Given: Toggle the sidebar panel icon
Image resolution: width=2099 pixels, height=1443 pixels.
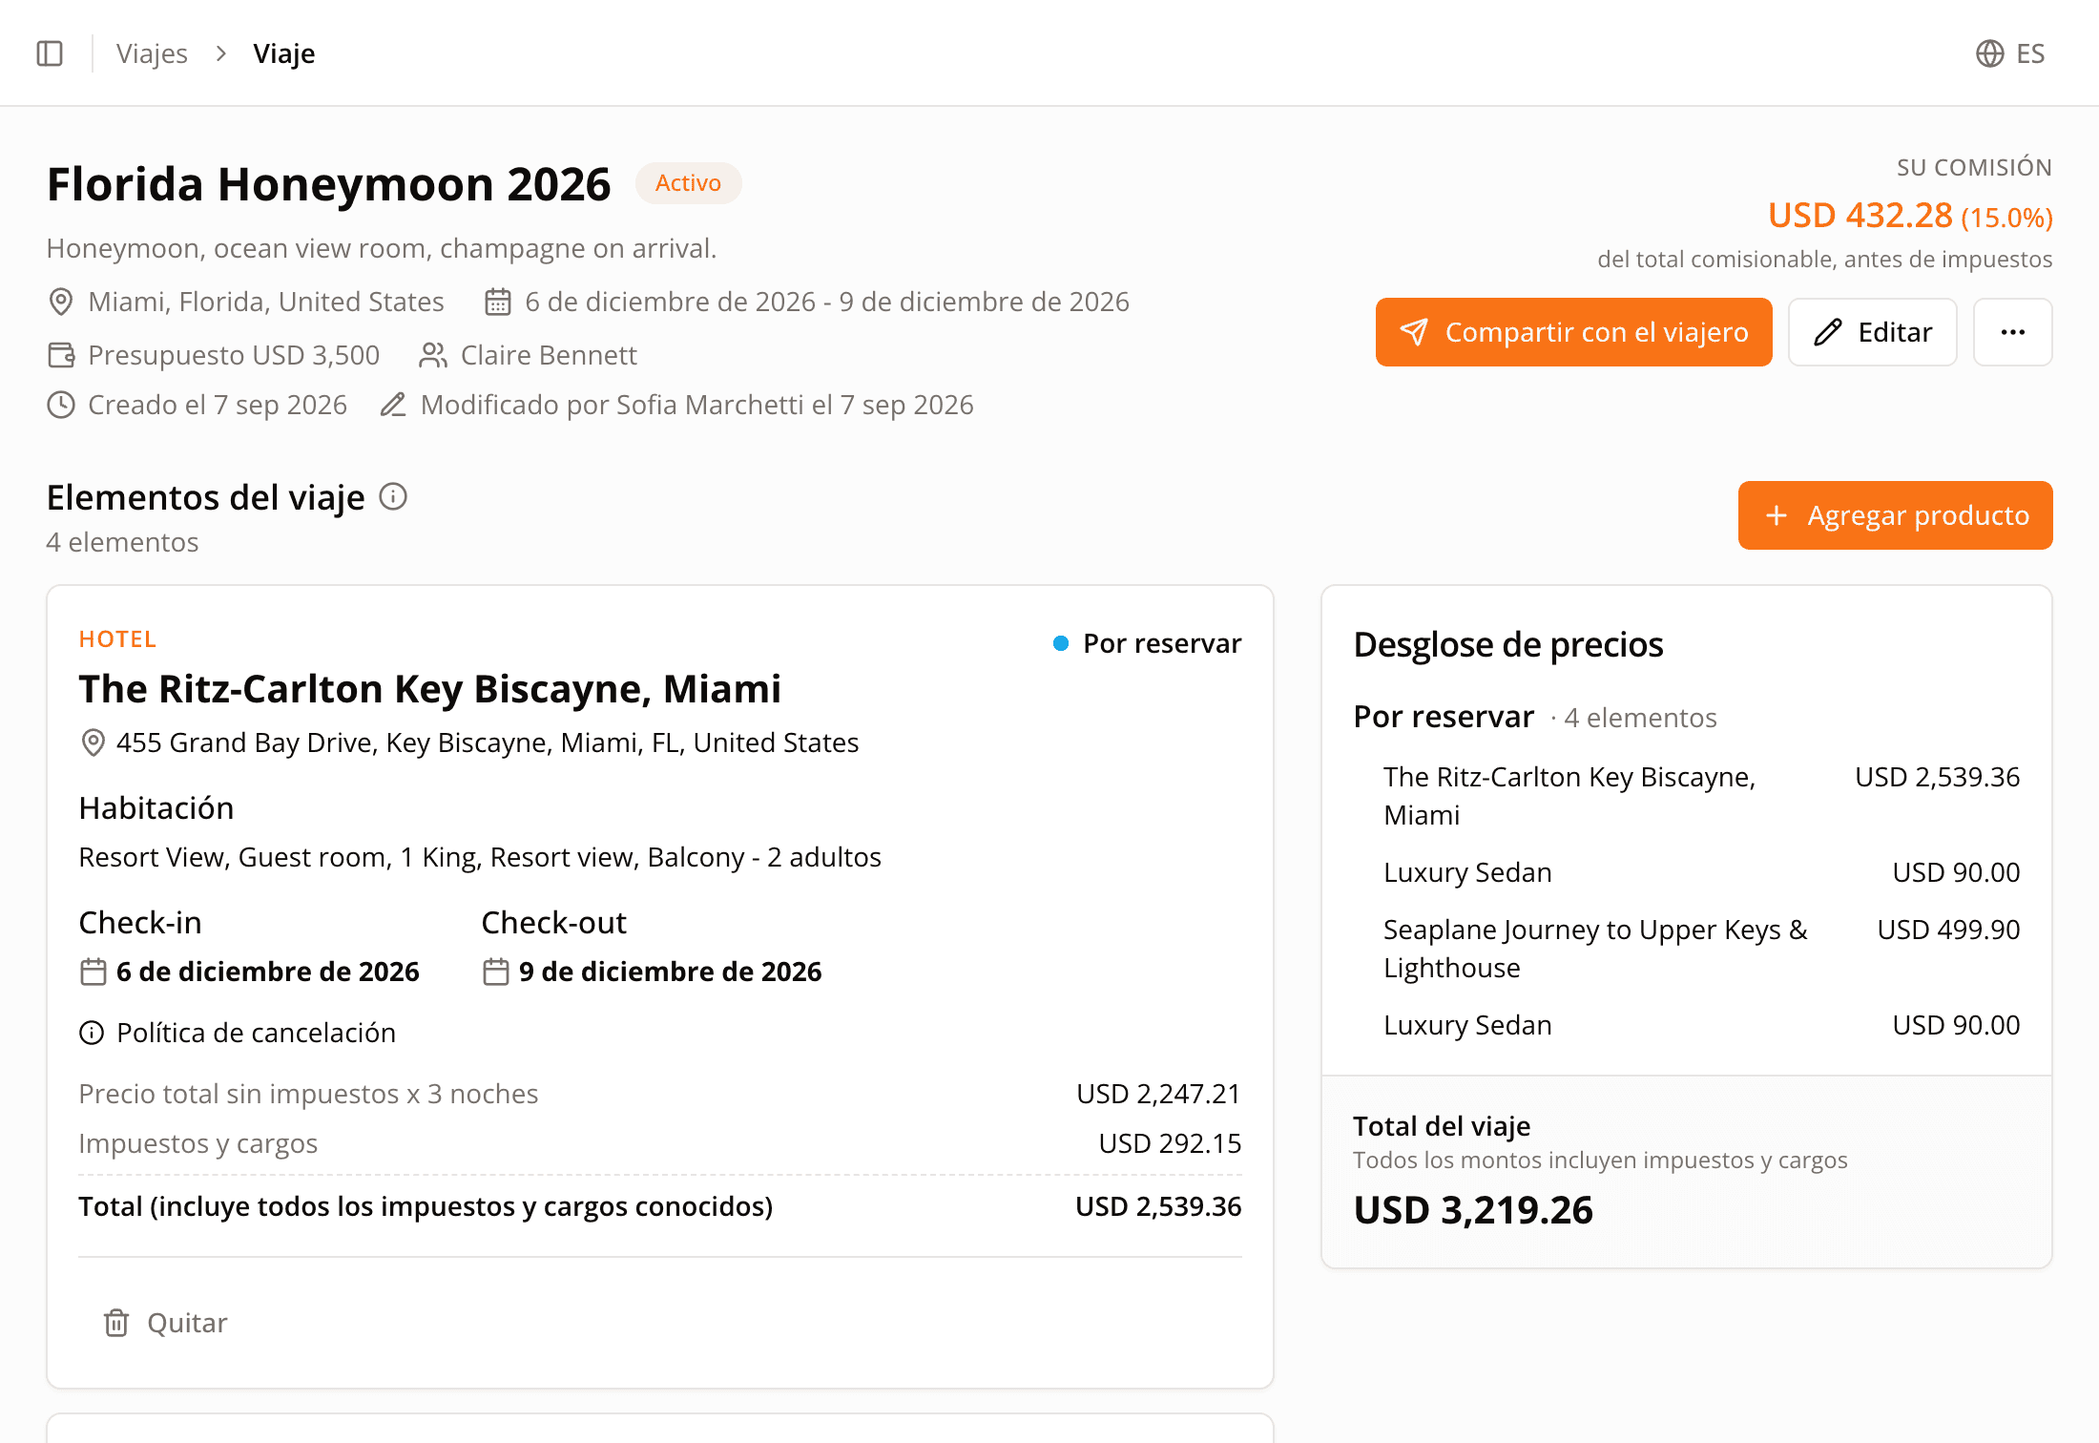Looking at the screenshot, I should 50,53.
